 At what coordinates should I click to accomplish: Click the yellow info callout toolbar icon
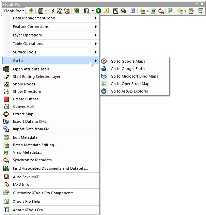[106, 11]
